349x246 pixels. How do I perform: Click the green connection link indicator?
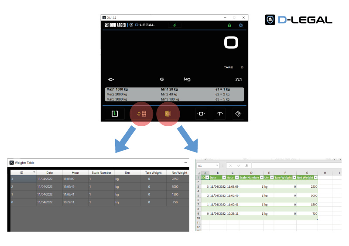click(x=175, y=25)
